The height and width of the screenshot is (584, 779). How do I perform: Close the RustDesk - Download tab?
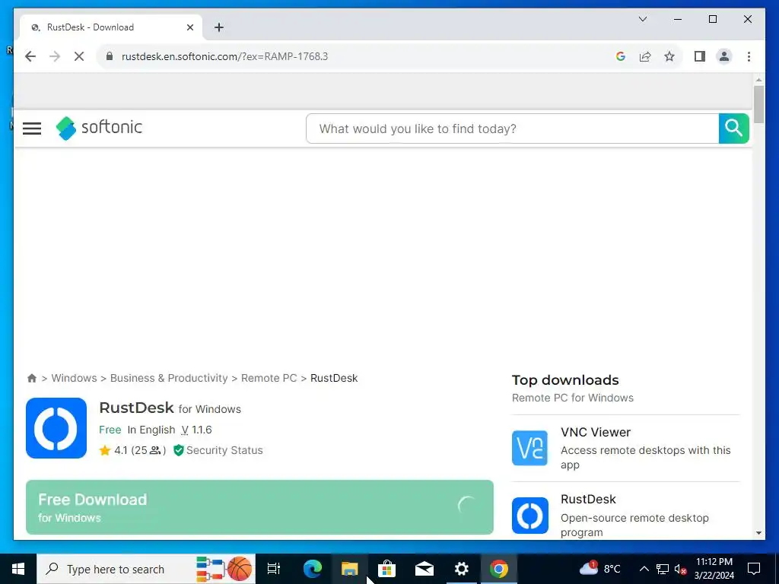[189, 27]
